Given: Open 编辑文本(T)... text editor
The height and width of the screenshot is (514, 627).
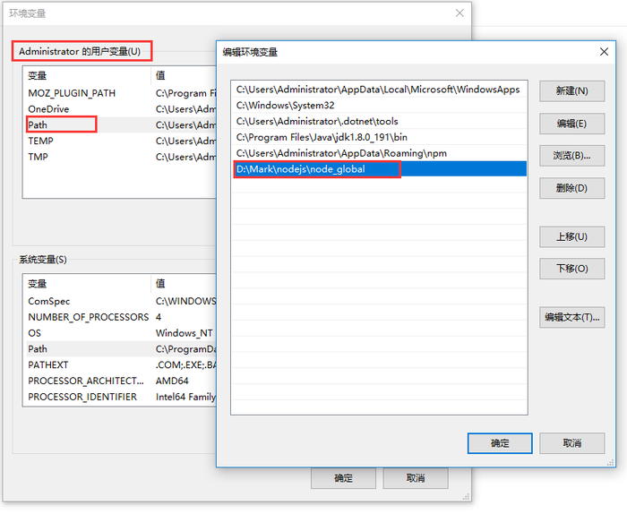Looking at the screenshot, I should pos(571,317).
